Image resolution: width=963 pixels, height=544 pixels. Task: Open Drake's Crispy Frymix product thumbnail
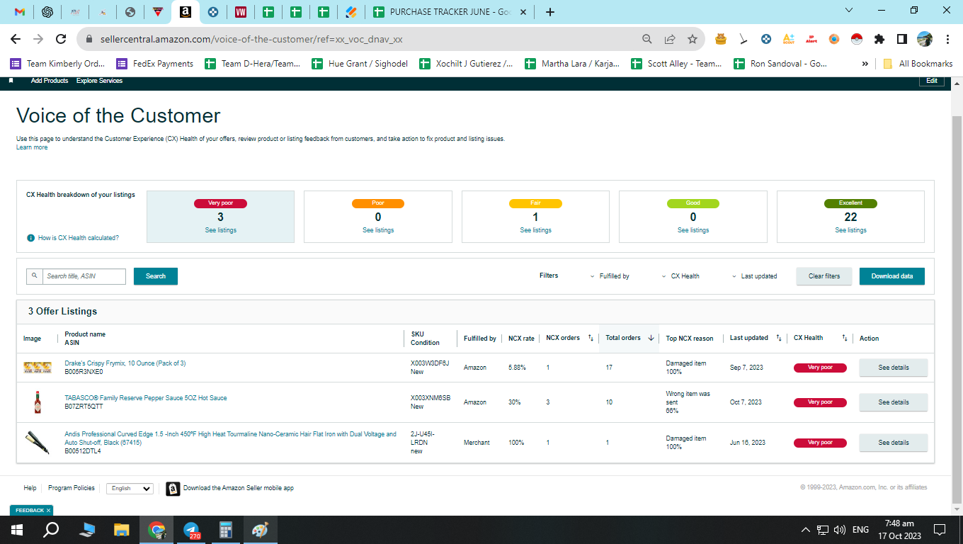[x=38, y=368]
